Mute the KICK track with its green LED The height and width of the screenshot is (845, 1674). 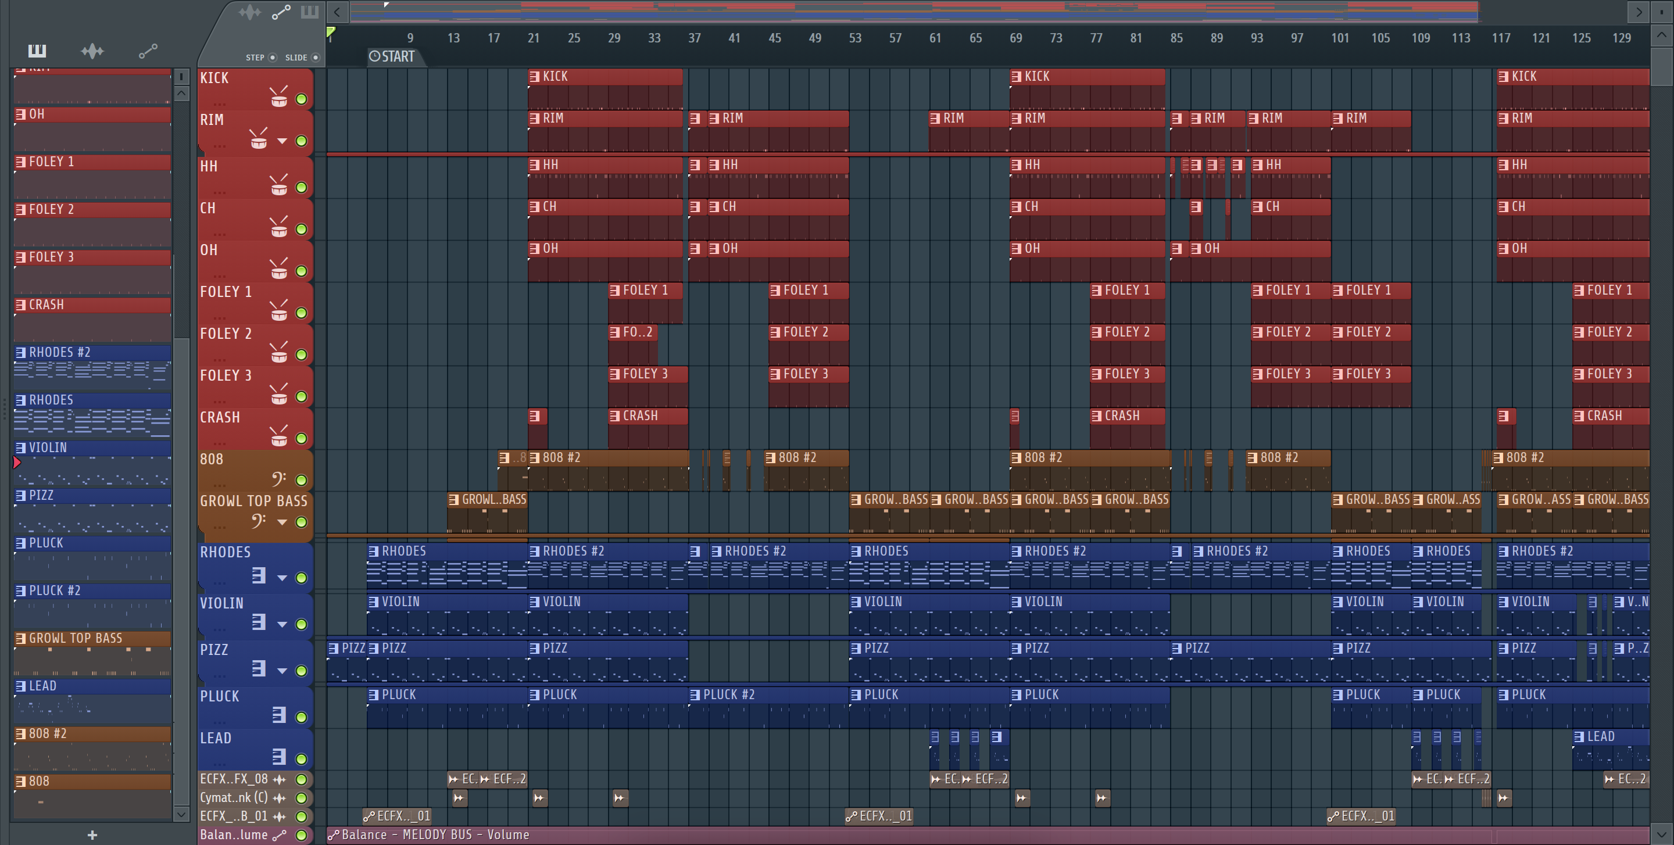coord(302,99)
